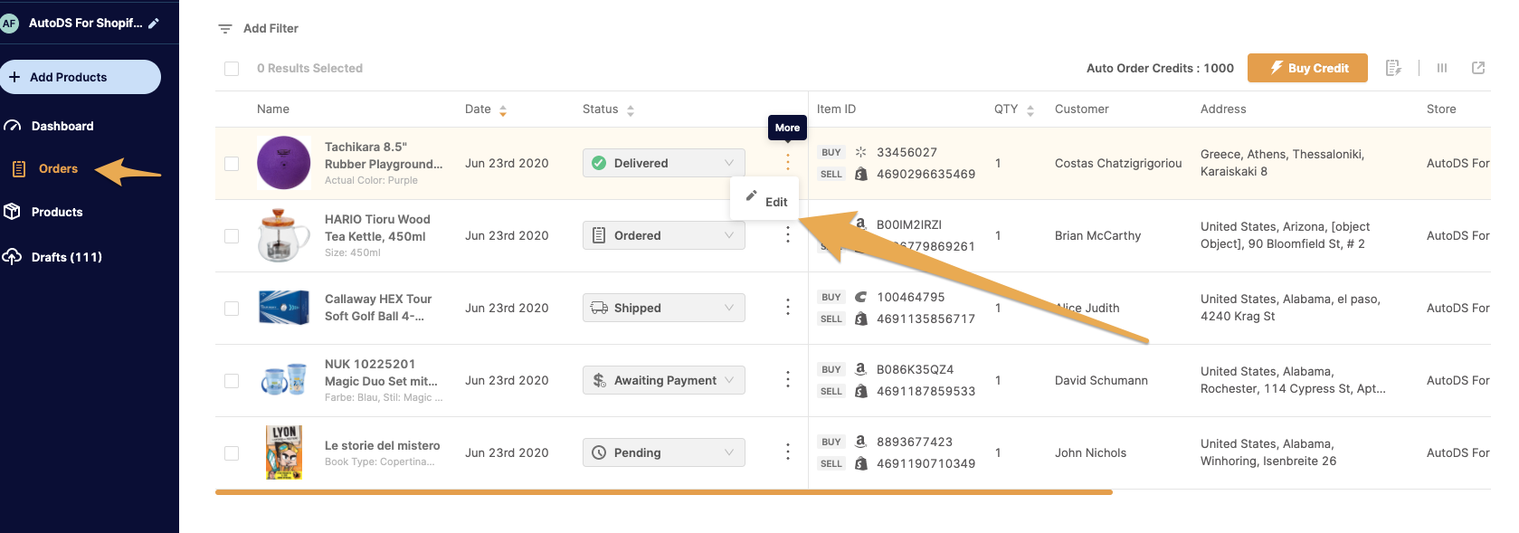
Task: Open the columns layout icon
Action: (1442, 68)
